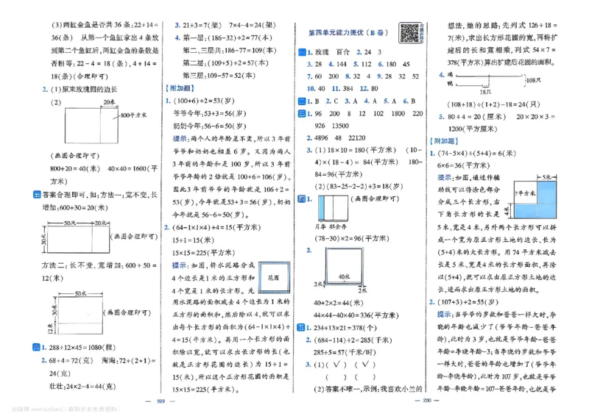
Task: Click the line 第三层:109-57=52(本)
Action: 219,76
